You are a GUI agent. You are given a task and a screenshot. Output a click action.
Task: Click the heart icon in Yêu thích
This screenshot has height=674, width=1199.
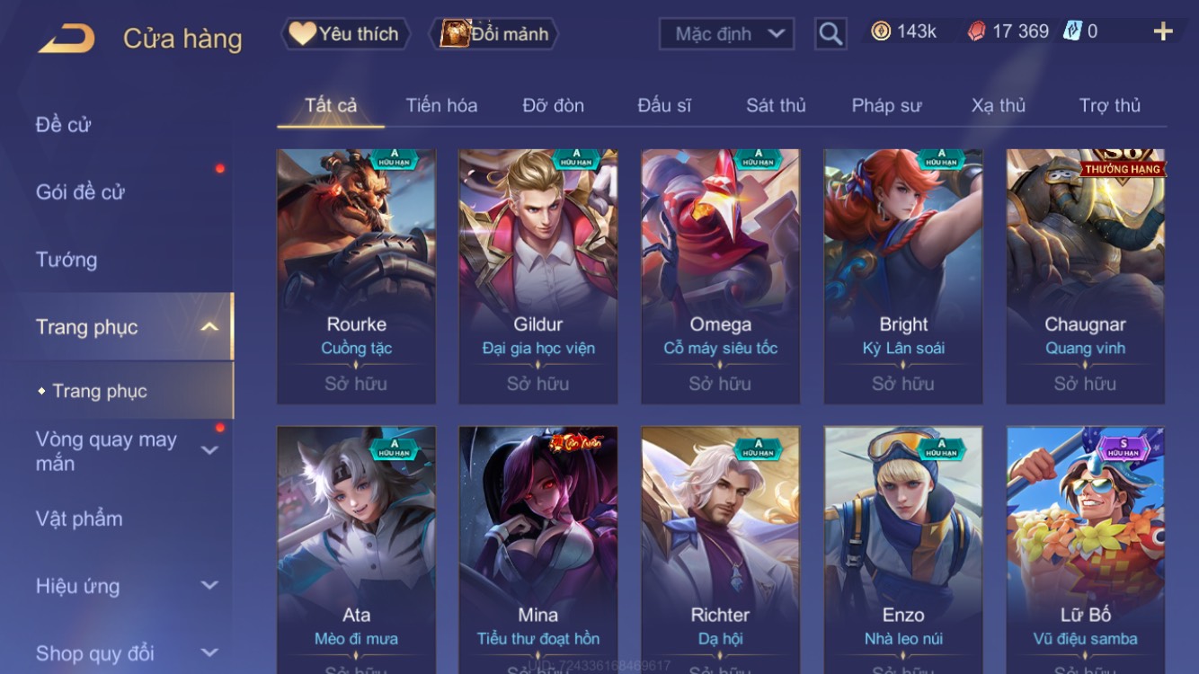click(302, 34)
